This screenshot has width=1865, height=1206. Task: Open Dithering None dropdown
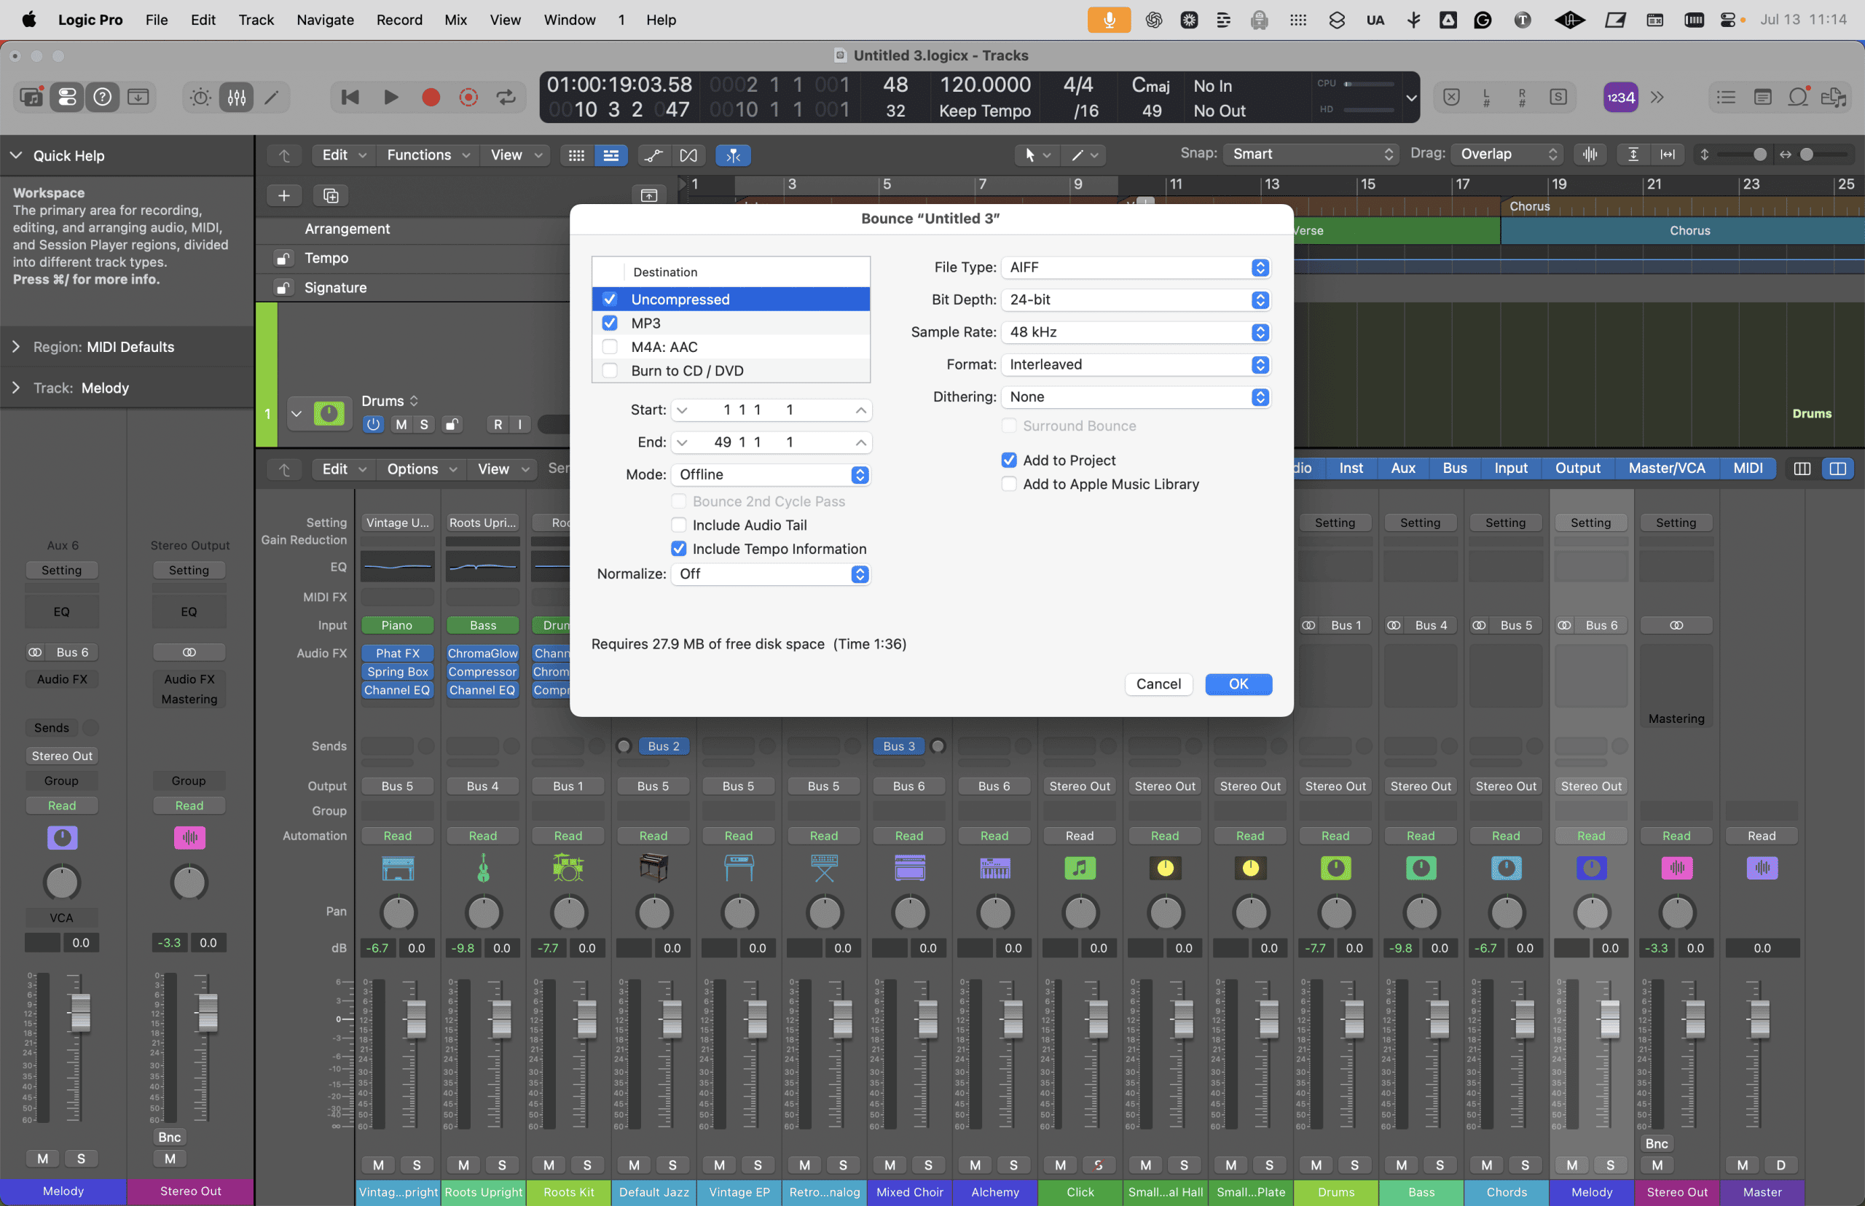tap(1136, 396)
